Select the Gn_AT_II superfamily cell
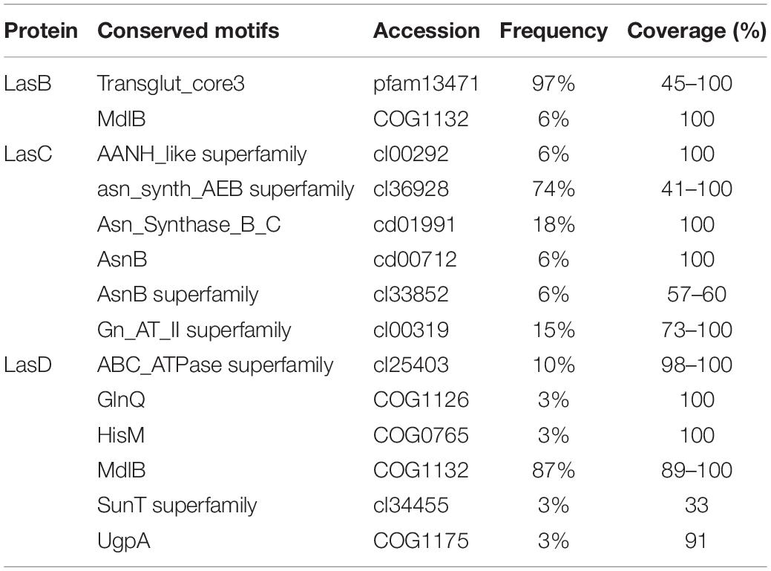 tap(194, 330)
